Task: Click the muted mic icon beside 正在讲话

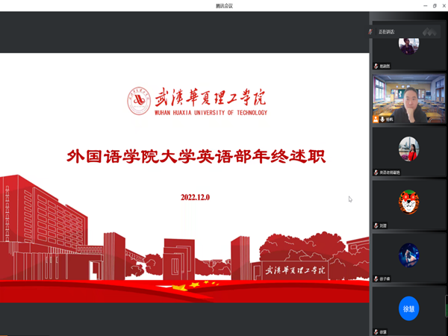Action: point(370,31)
